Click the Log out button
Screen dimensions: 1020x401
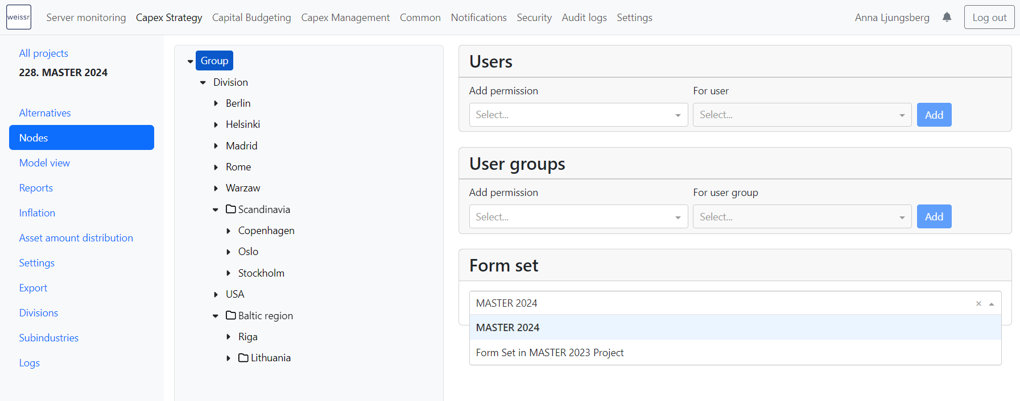989,17
